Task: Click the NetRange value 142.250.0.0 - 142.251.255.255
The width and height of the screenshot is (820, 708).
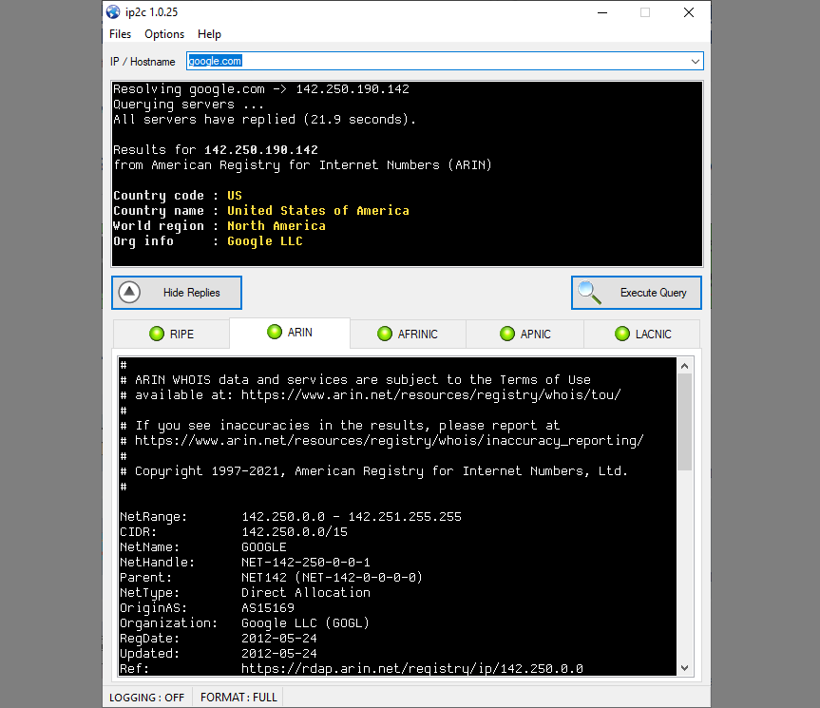Action: 352,517
